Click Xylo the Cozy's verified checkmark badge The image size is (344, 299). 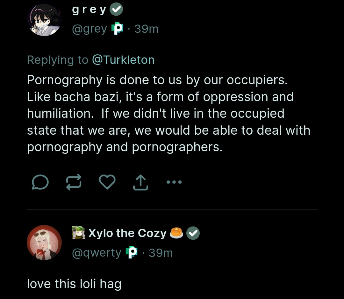pyautogui.click(x=193, y=233)
